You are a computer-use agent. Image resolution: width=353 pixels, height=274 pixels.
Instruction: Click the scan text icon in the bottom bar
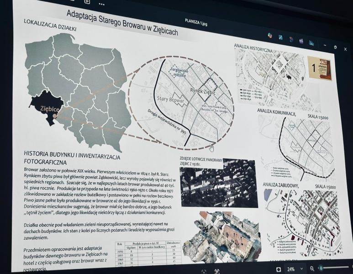tap(216, 271)
